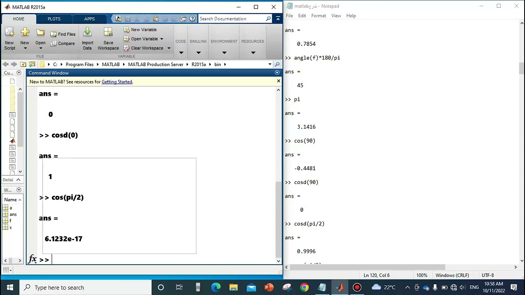Viewport: 525px width, 295px height.
Task: Click Save Workspace icon
Action: point(108,32)
